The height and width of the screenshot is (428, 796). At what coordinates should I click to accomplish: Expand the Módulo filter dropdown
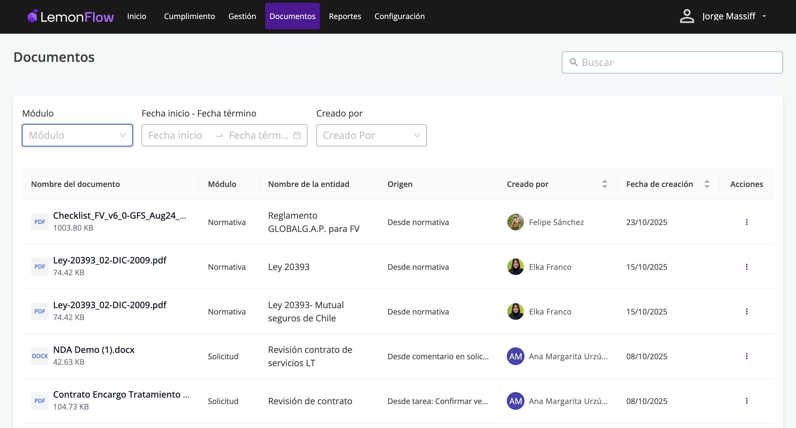[77, 135]
